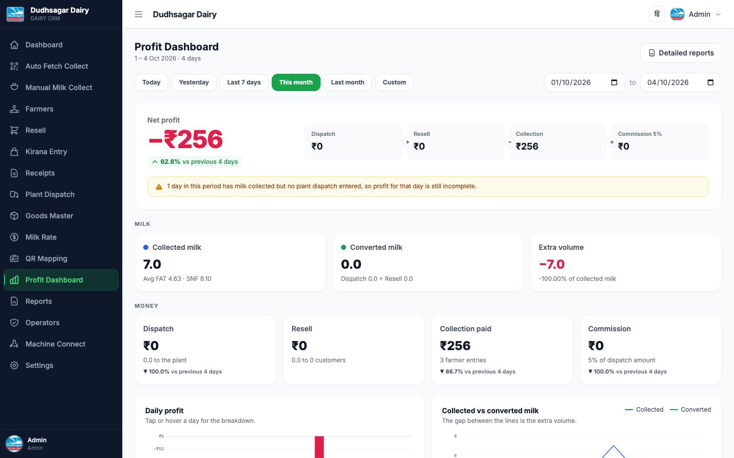
Task: Click the Milk Rate currency icon
Action: (14, 237)
